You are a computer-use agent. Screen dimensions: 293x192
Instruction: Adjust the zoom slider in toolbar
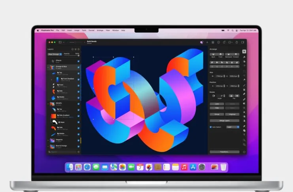[75, 42]
